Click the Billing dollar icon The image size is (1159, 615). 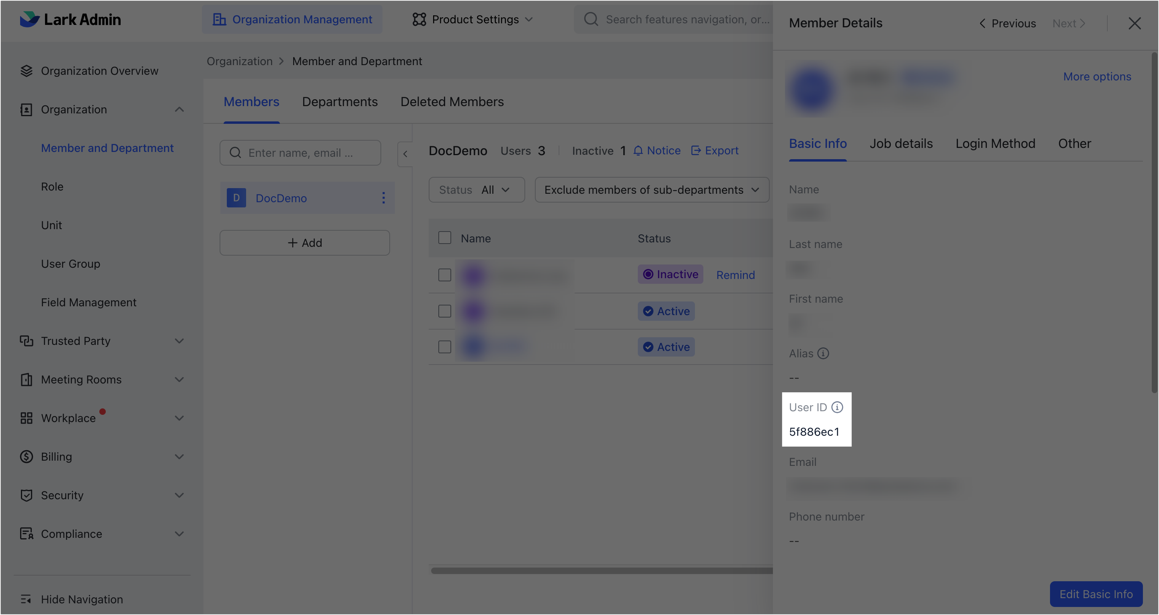pos(27,456)
